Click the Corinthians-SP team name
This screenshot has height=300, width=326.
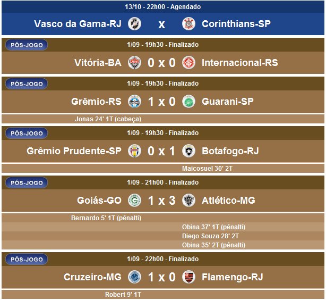[236, 24]
